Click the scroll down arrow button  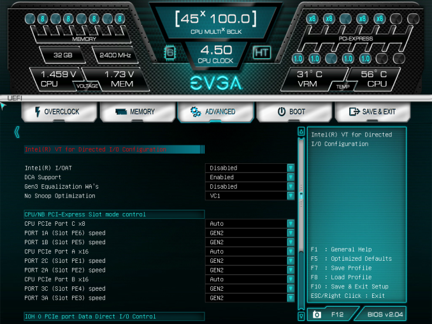coord(301,316)
